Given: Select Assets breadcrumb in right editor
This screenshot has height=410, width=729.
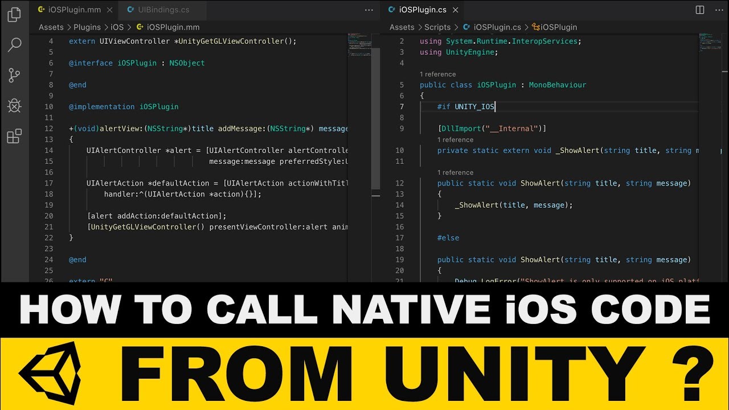Looking at the screenshot, I should 402,27.
